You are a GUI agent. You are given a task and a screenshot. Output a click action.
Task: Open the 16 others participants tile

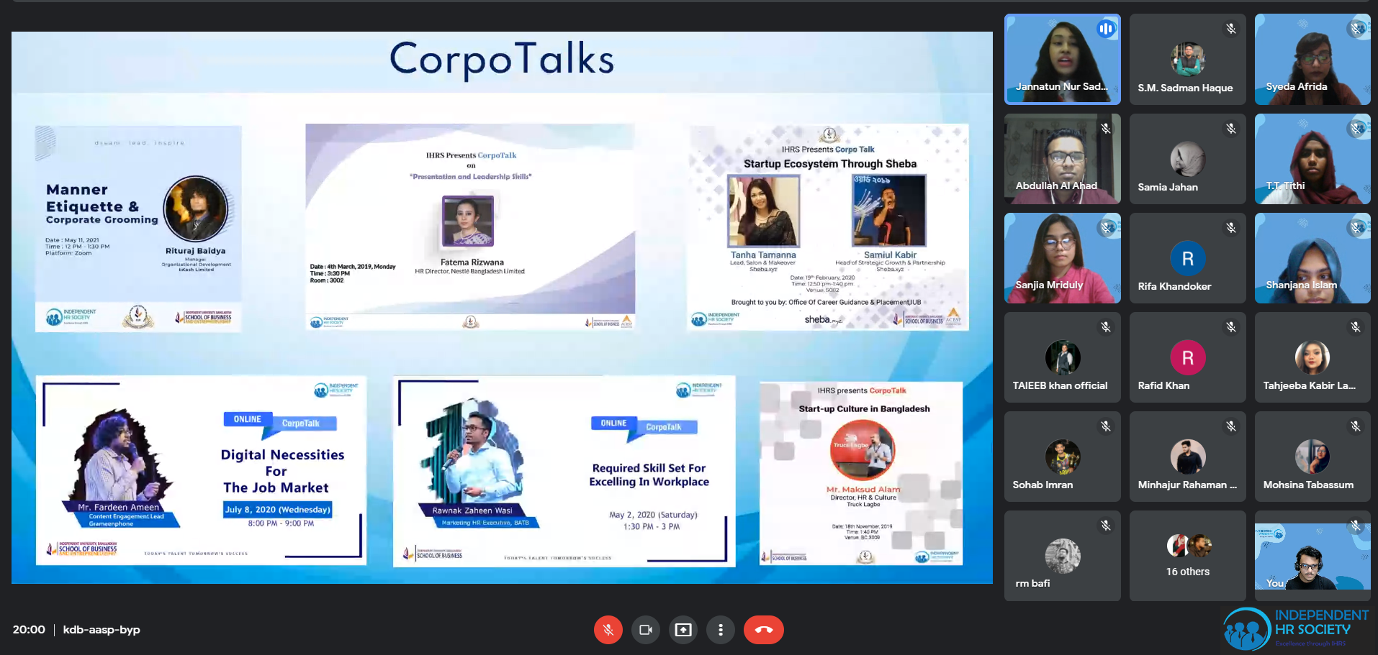(x=1188, y=556)
